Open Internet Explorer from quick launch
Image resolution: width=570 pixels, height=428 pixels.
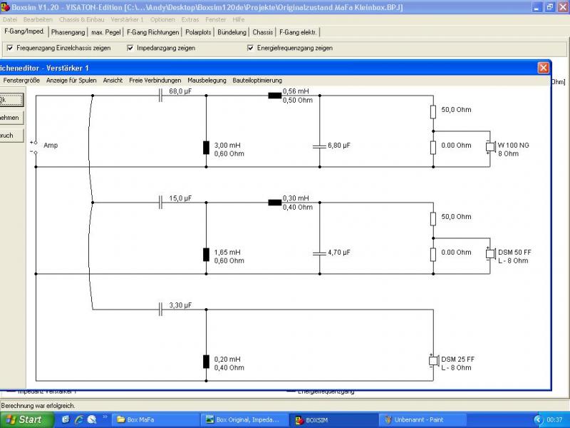pos(78,419)
